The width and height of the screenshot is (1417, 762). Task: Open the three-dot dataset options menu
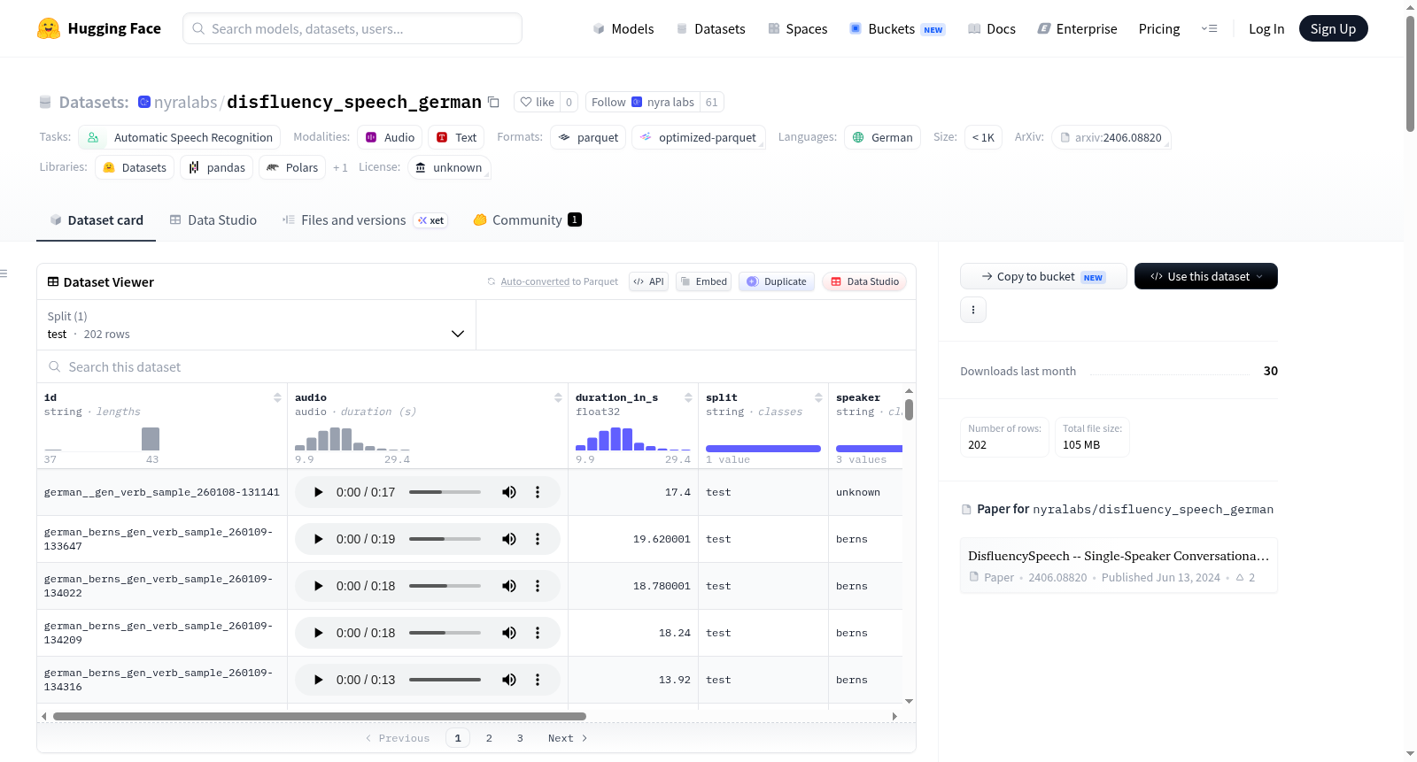(x=973, y=310)
